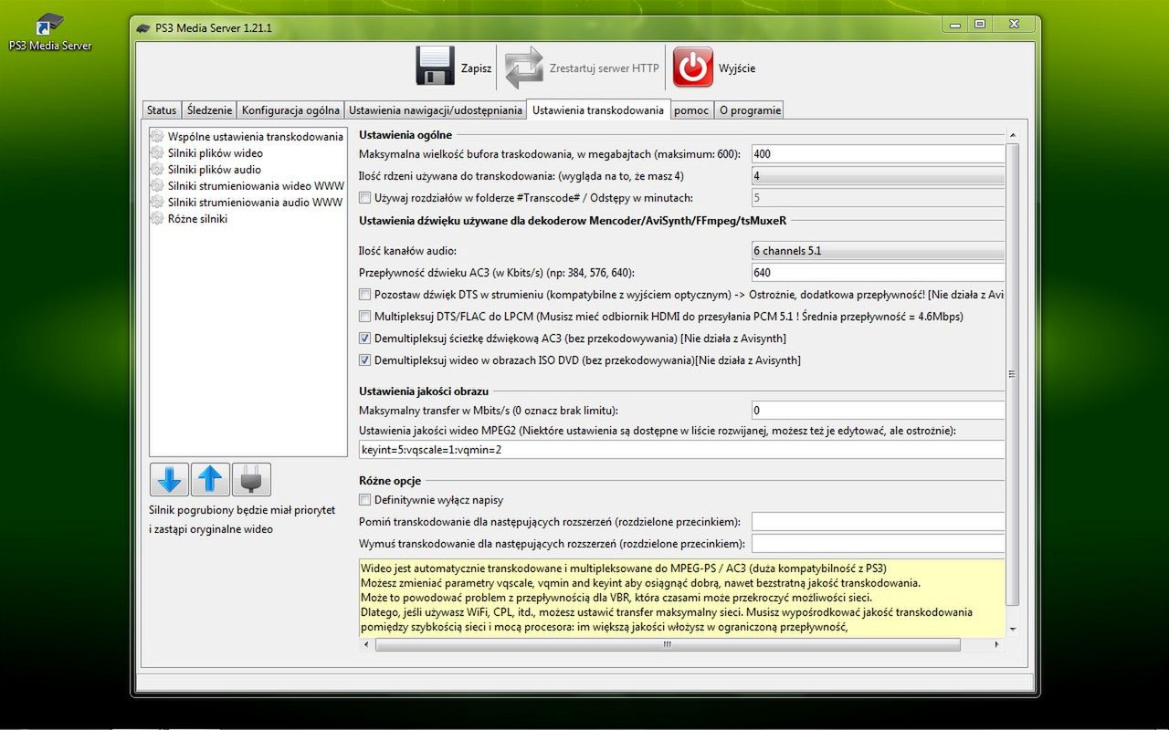Open the audio channels dropdown 6 channels 5.1
1169x730 pixels.
point(878,250)
